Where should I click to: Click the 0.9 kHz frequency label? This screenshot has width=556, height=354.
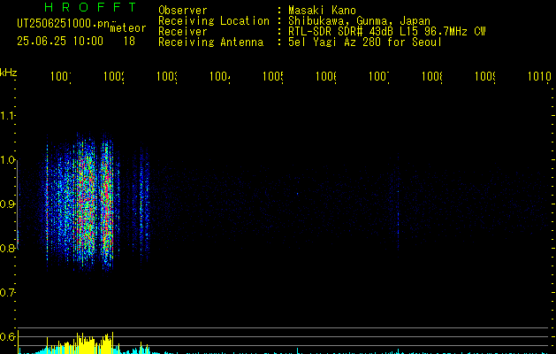7,204
